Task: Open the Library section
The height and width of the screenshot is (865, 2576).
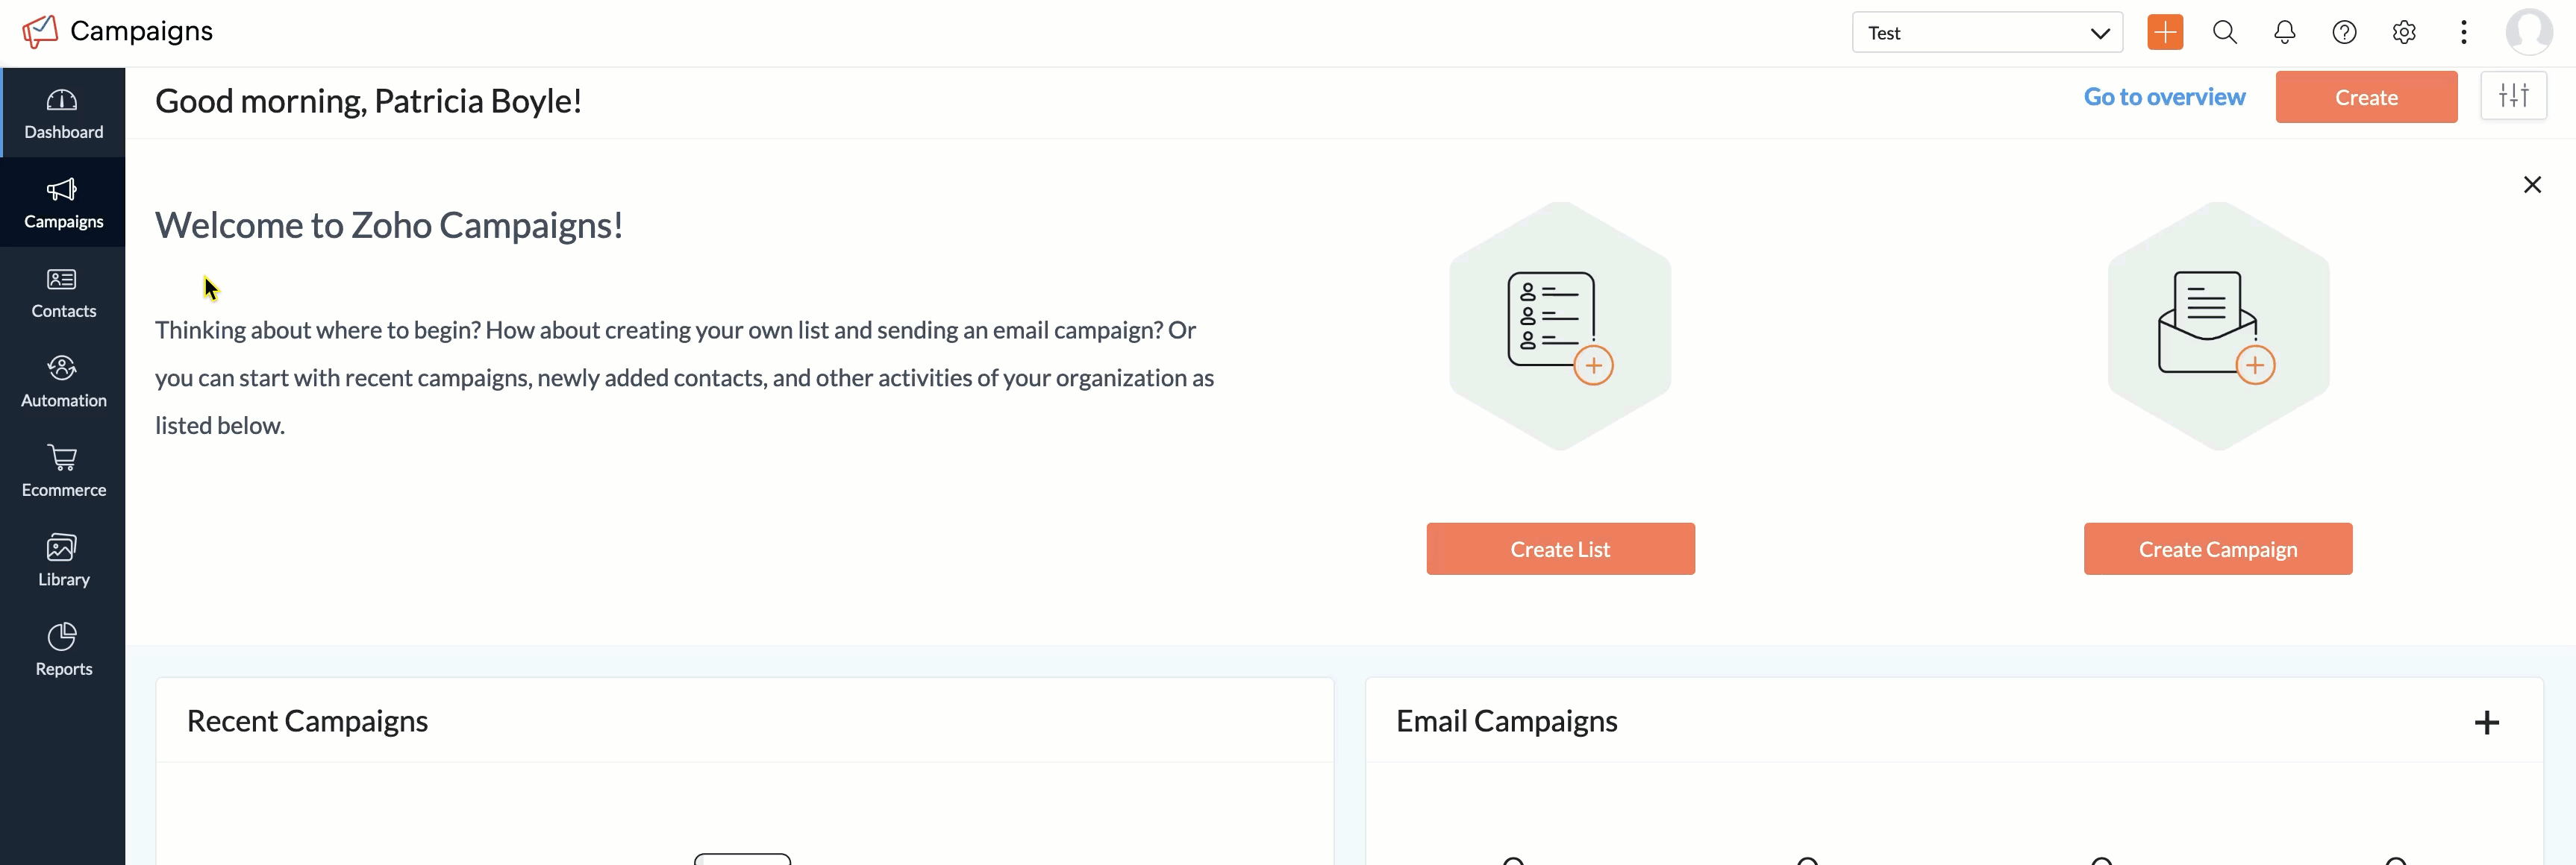Action: tap(62, 560)
